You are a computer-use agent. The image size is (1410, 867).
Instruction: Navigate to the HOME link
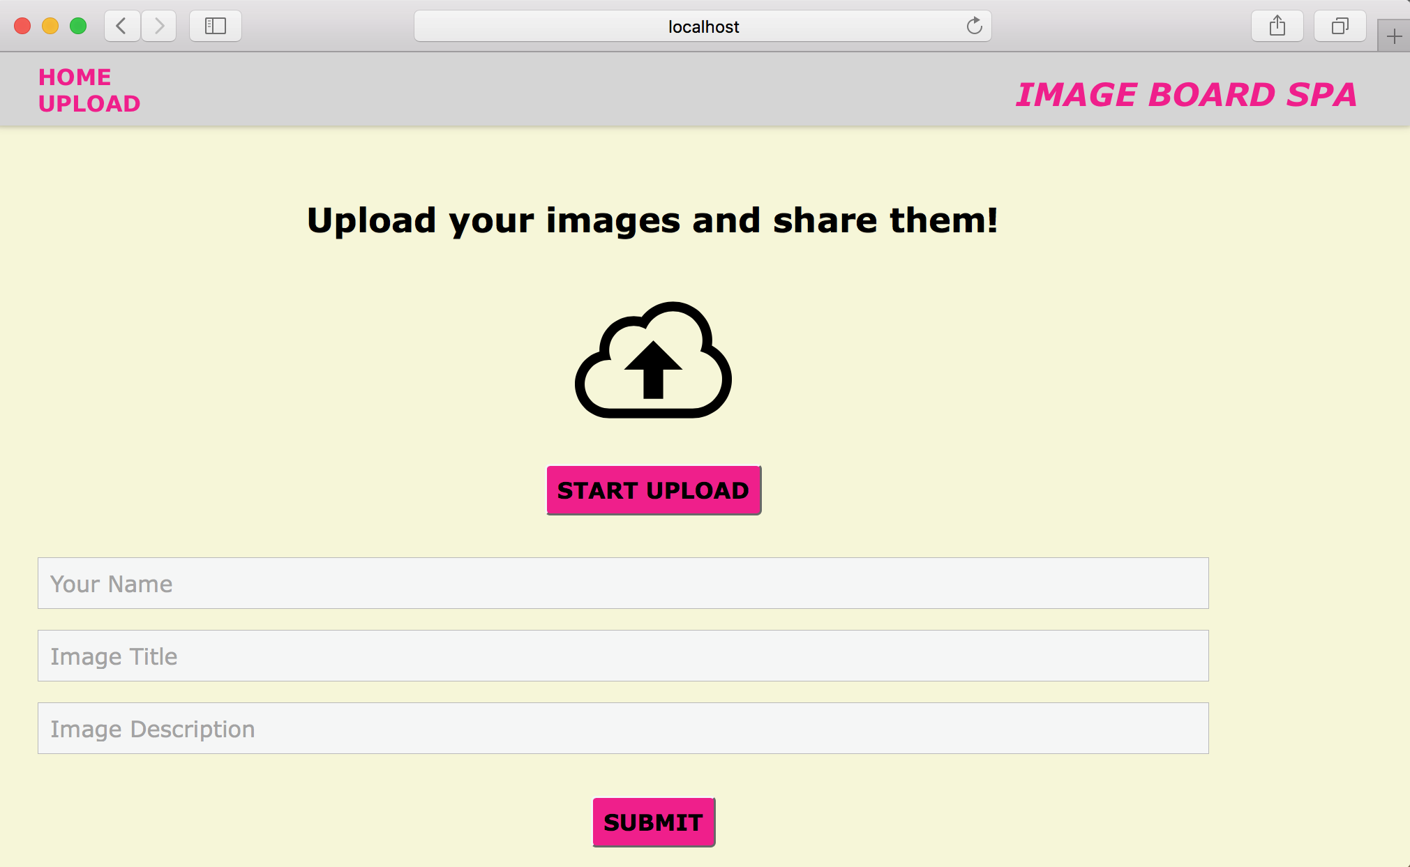pyautogui.click(x=75, y=77)
